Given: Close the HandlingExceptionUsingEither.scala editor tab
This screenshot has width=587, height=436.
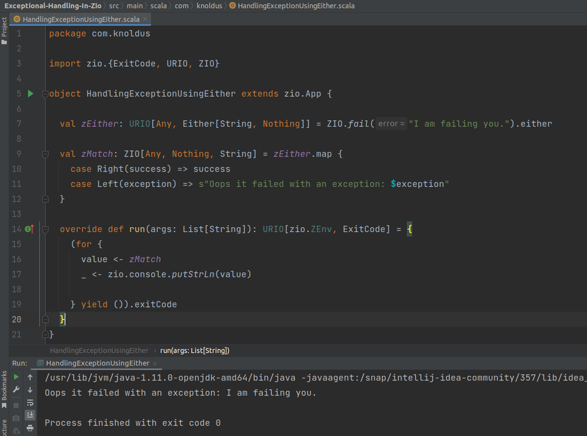Looking at the screenshot, I should (x=146, y=19).
